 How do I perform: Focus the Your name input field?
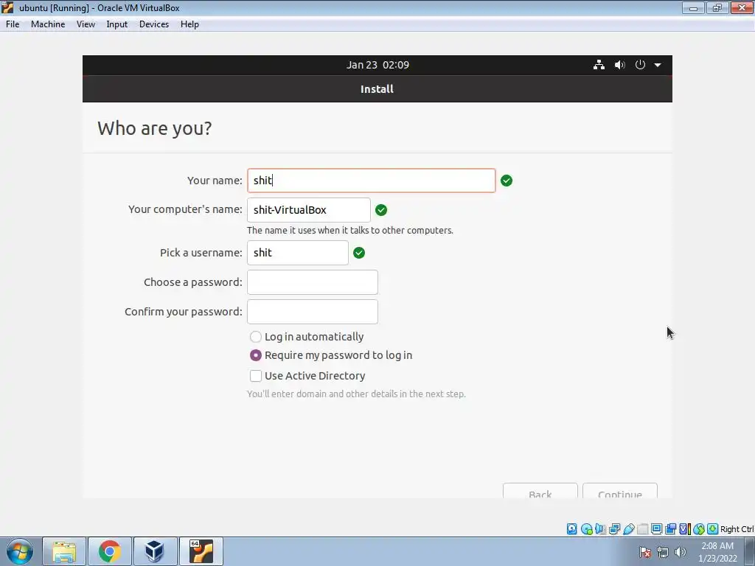coord(372,181)
